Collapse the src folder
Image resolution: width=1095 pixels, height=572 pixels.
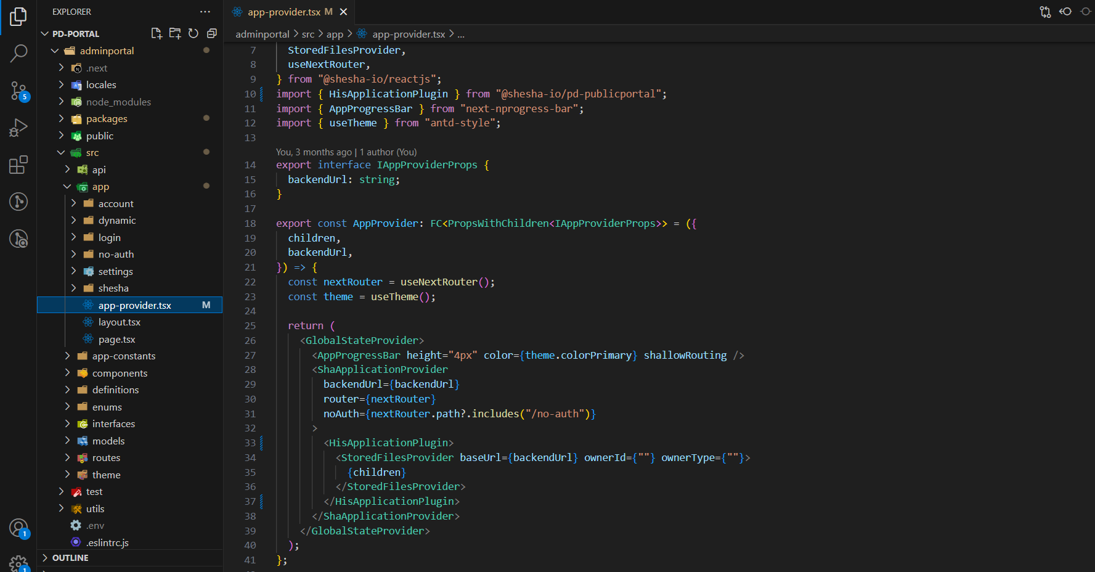[x=61, y=152]
